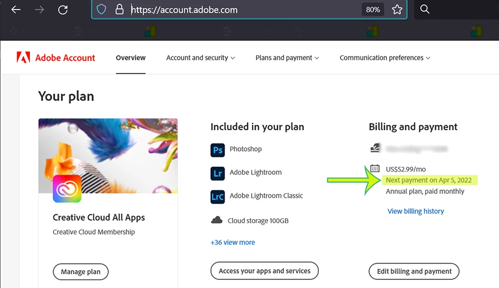
Task: Click the calendar icon beside the price
Action: (375, 168)
